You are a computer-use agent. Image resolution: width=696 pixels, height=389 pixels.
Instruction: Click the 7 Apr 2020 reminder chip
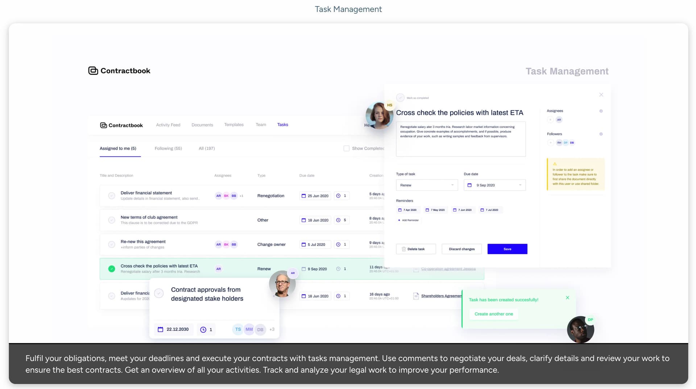(407, 210)
